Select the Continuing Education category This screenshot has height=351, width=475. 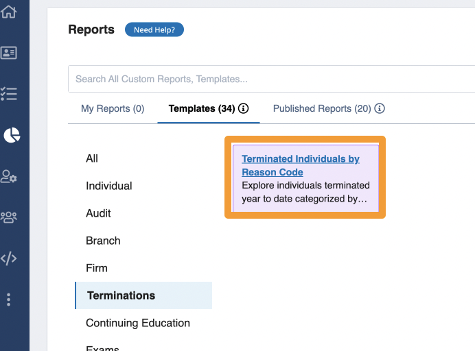pos(138,323)
